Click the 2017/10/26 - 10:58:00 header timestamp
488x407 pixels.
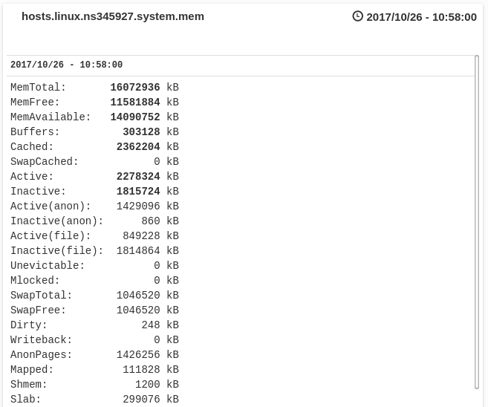(x=421, y=17)
